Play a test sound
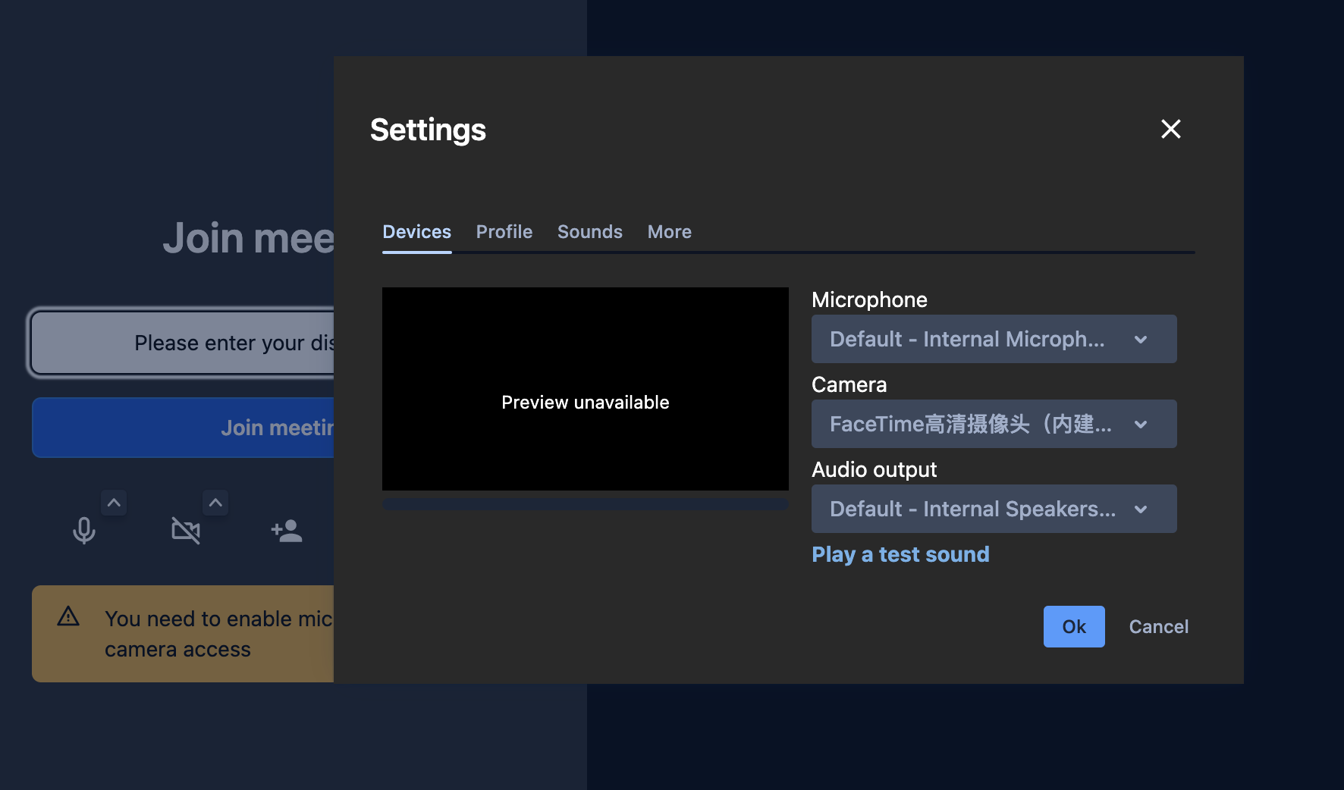This screenshot has width=1344, height=790. coord(900,554)
